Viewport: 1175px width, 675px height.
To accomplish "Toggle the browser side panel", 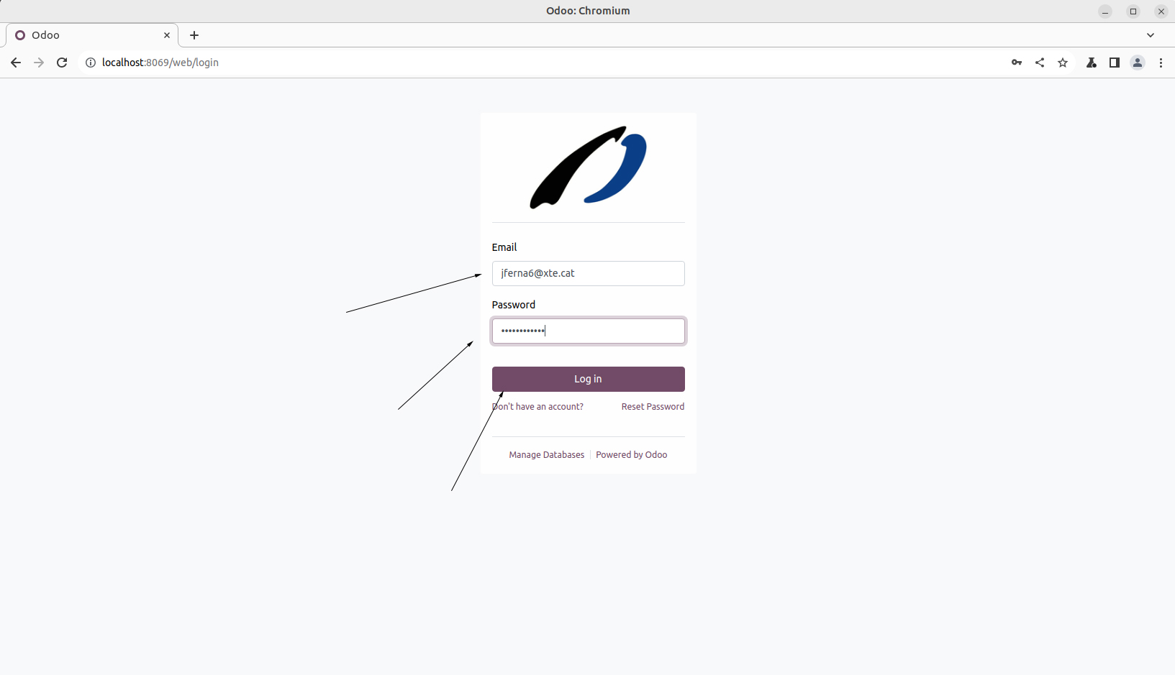I will click(1115, 63).
